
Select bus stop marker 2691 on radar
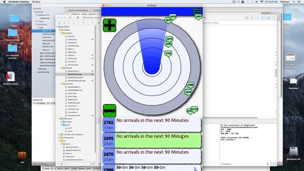(x=199, y=17)
